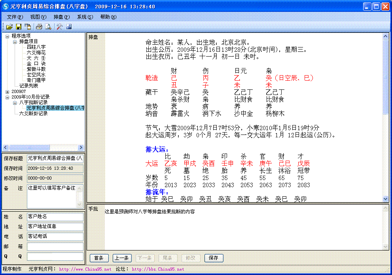Open the 文件(F) menu
Viewport: 392px width, 275px height.
click(15, 17)
